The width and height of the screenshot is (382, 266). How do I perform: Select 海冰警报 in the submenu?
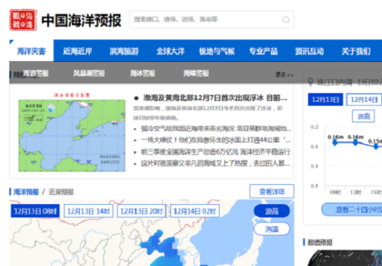tap(143, 73)
